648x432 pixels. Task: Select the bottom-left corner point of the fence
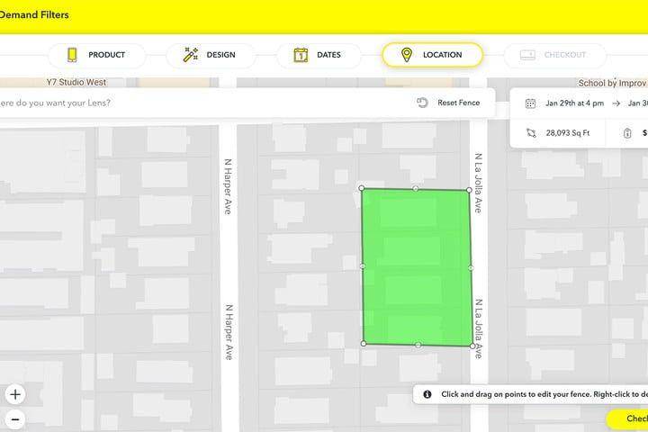[364, 344]
